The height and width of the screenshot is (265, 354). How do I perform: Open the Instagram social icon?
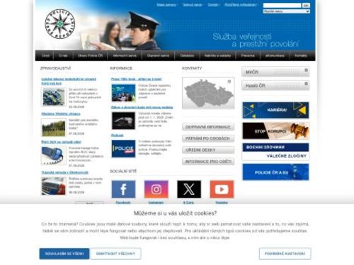coord(156,189)
